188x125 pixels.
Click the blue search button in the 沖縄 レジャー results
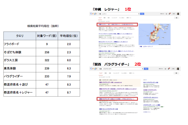click(142, 13)
